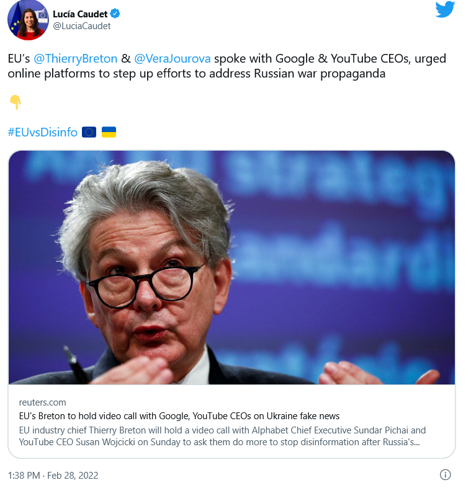The height and width of the screenshot is (488, 471).
Task: Open the @VeraJourova mention
Action: [x=173, y=58]
